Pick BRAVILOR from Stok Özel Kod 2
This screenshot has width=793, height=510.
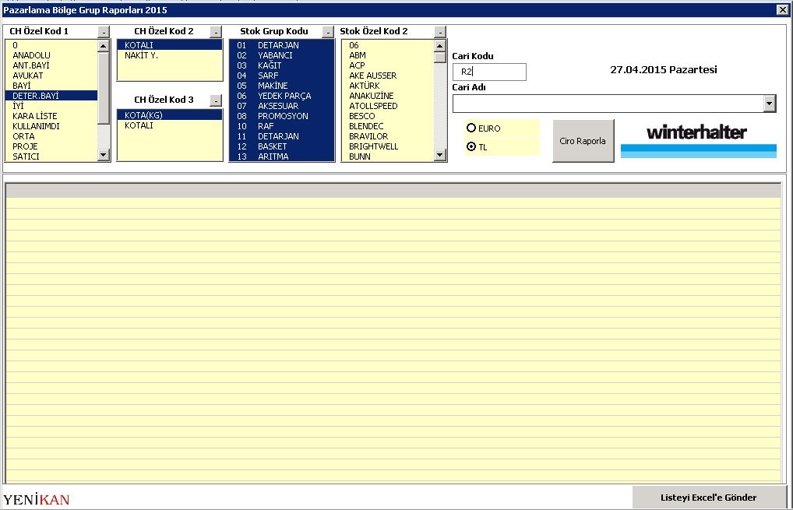point(368,136)
